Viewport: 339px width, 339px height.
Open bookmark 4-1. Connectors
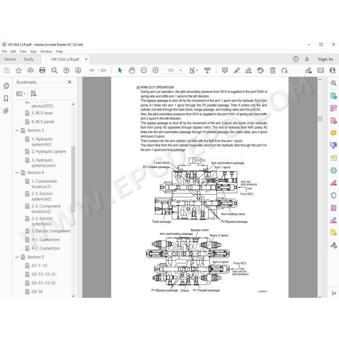(x=46, y=240)
